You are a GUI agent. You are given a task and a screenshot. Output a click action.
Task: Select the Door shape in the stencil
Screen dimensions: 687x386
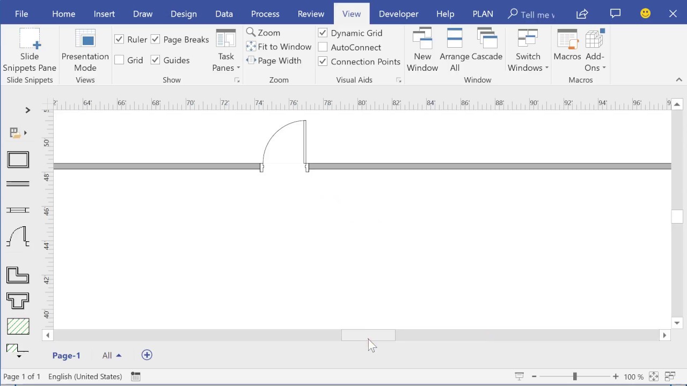pyautogui.click(x=18, y=236)
